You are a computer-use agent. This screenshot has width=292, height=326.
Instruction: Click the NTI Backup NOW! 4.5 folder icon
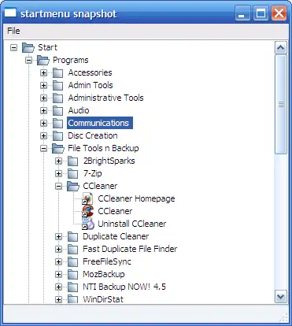(72, 287)
